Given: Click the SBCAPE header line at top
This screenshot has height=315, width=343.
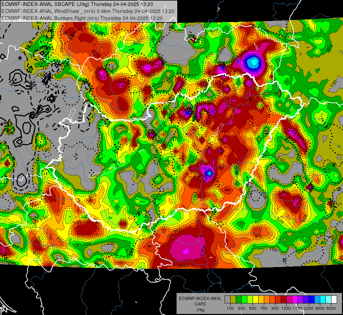Looking at the screenshot, I should 77,4.
